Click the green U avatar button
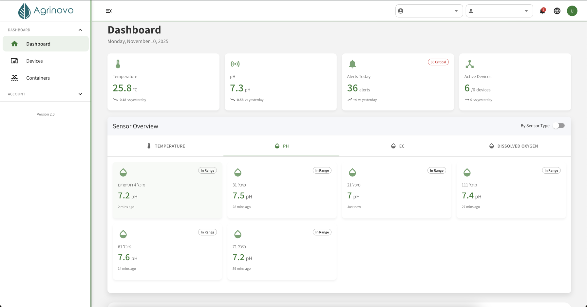The height and width of the screenshot is (307, 587). point(572,11)
